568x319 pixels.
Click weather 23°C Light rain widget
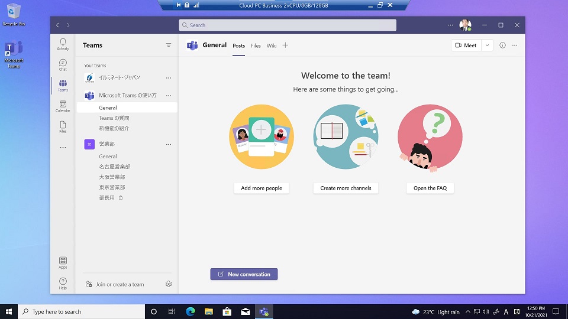(x=436, y=312)
